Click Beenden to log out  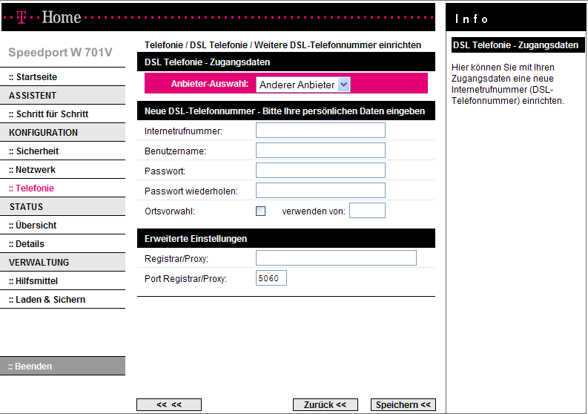30,367
